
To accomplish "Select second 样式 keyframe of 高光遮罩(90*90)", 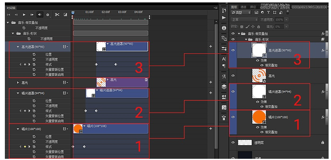I will (116, 64).
